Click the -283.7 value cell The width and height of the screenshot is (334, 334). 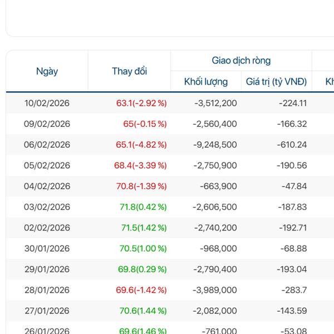[x=294, y=290]
